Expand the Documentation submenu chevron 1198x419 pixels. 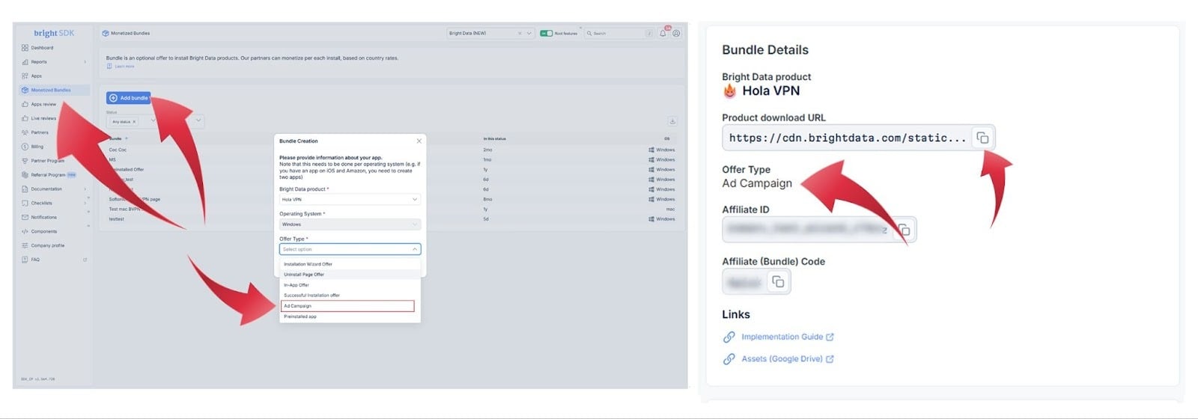[85, 189]
